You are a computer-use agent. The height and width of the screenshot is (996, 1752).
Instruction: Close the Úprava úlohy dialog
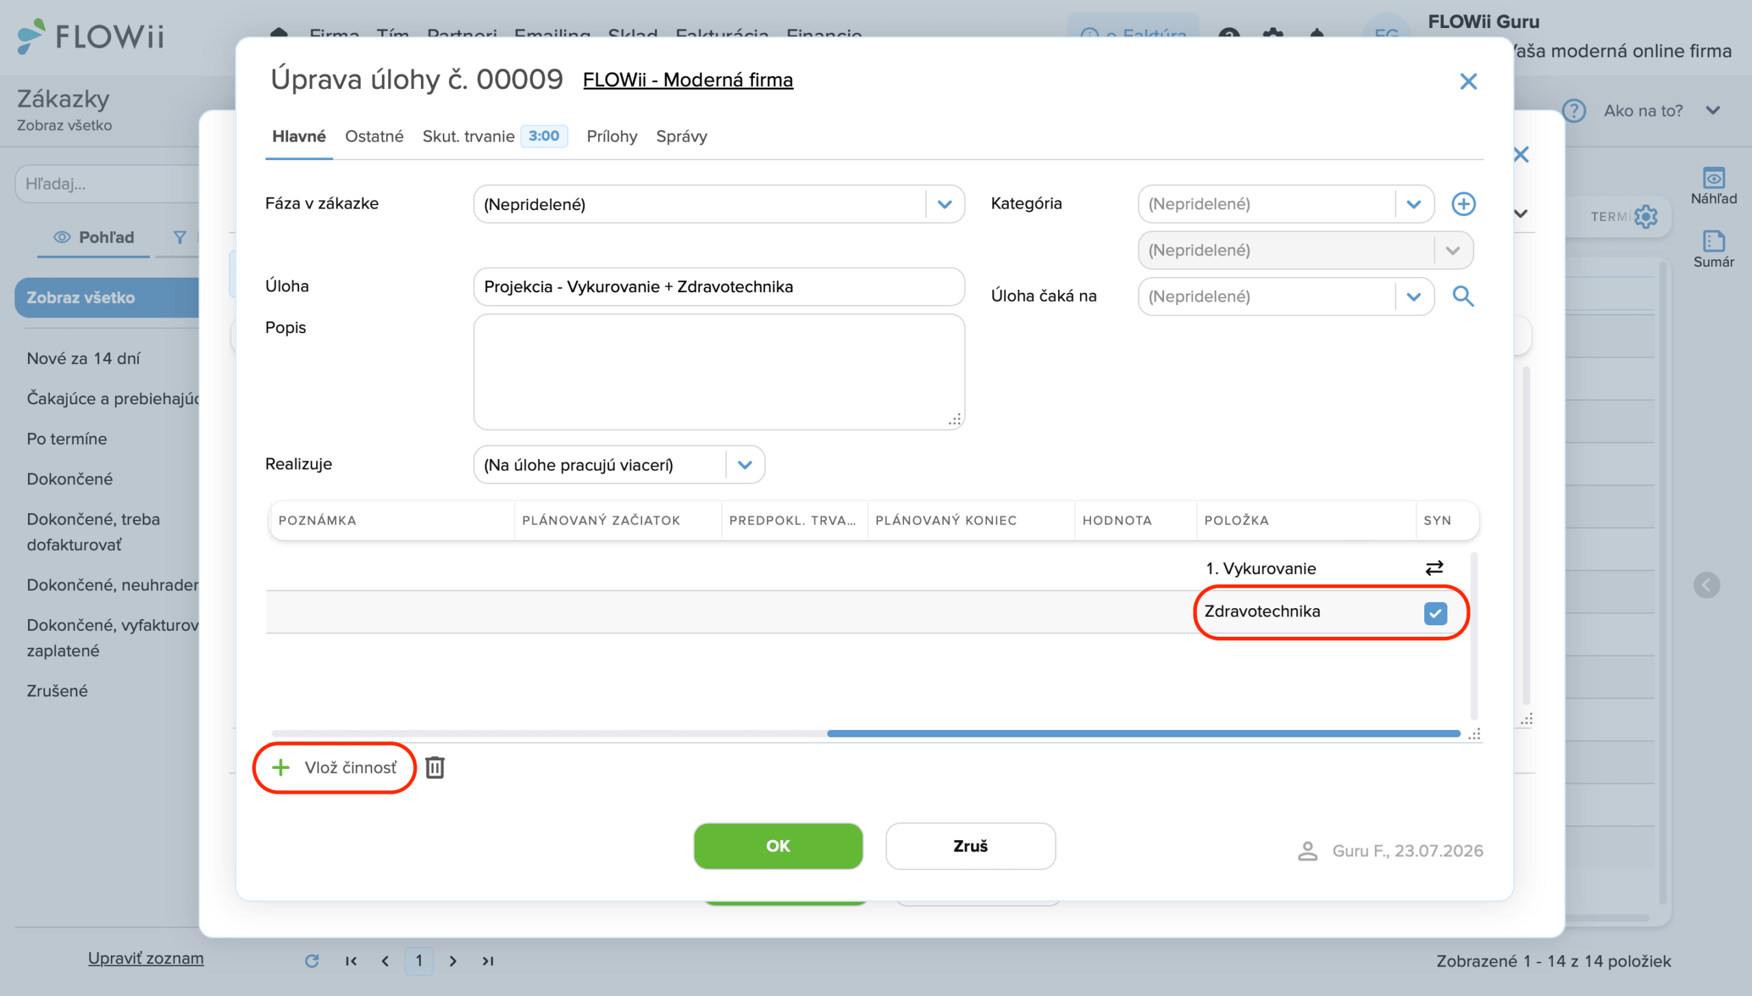(1469, 81)
